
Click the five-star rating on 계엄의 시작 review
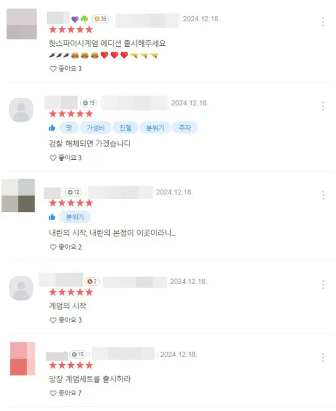tap(71, 292)
